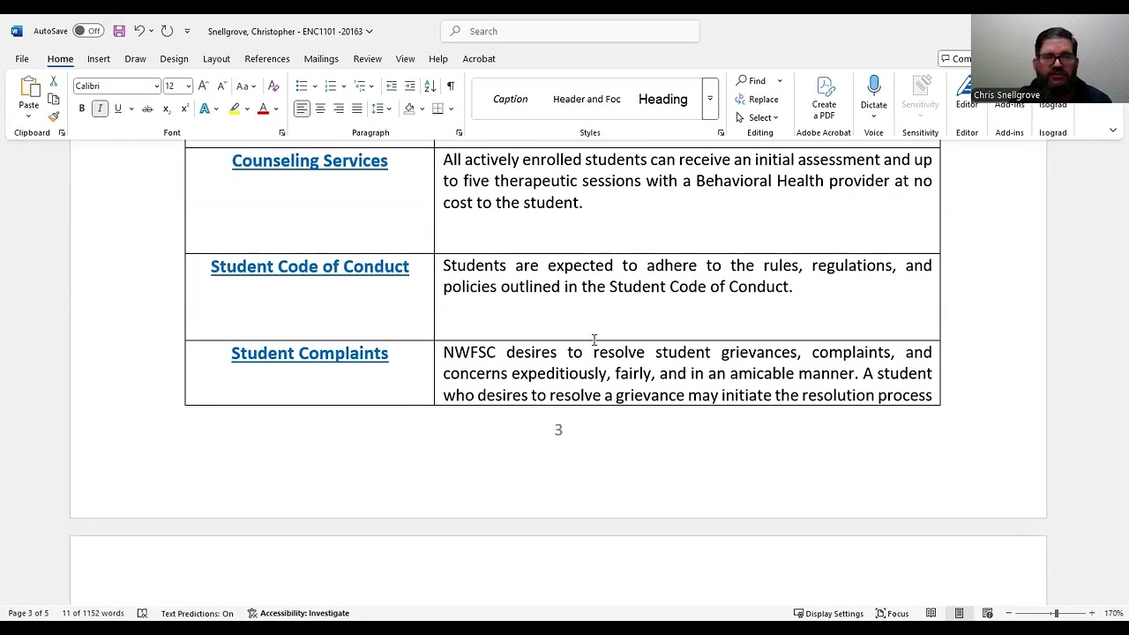Image resolution: width=1129 pixels, height=635 pixels.
Task: Click the Copy icon in Clipboard group
Action: point(54,99)
